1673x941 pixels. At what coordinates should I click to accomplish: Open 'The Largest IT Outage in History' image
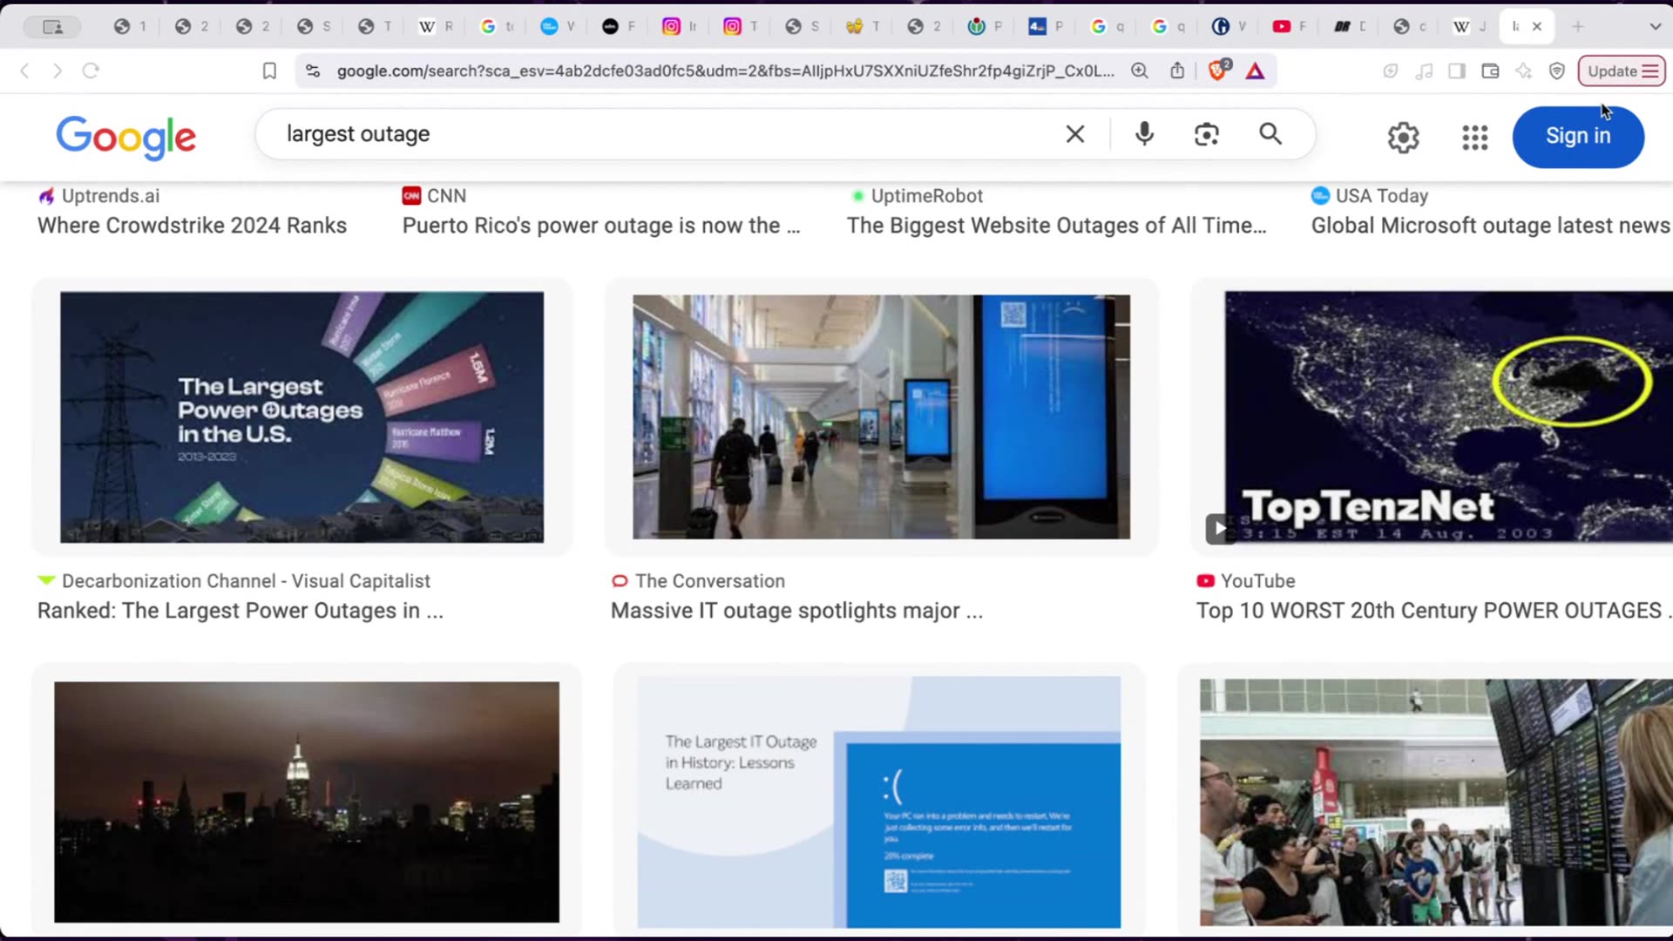(879, 802)
